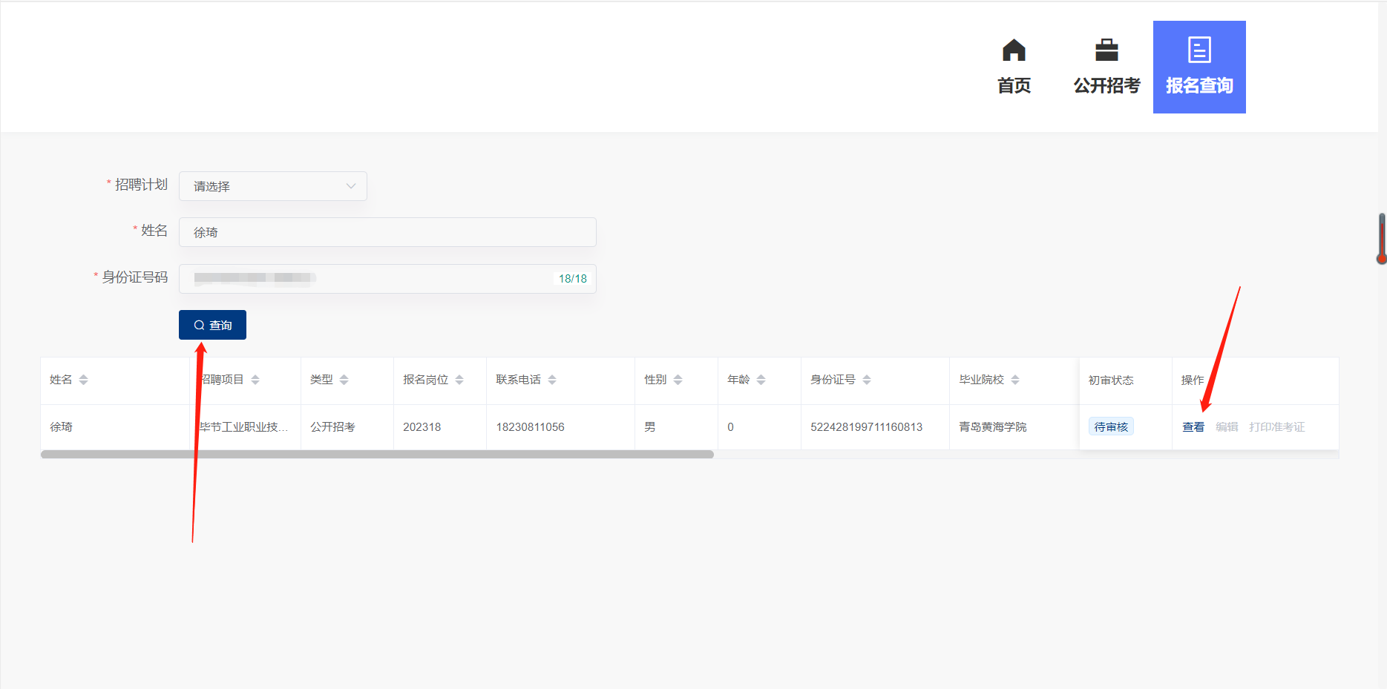Click the 姓名 input field
This screenshot has width=1387, height=689.
(387, 232)
